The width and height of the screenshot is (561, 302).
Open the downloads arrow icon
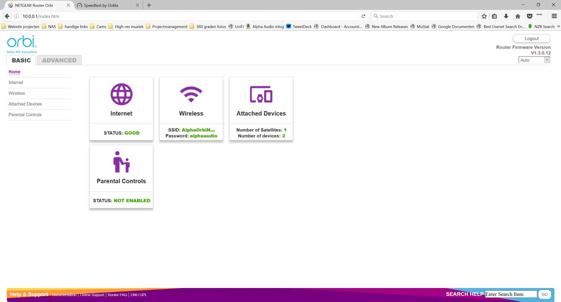point(506,16)
